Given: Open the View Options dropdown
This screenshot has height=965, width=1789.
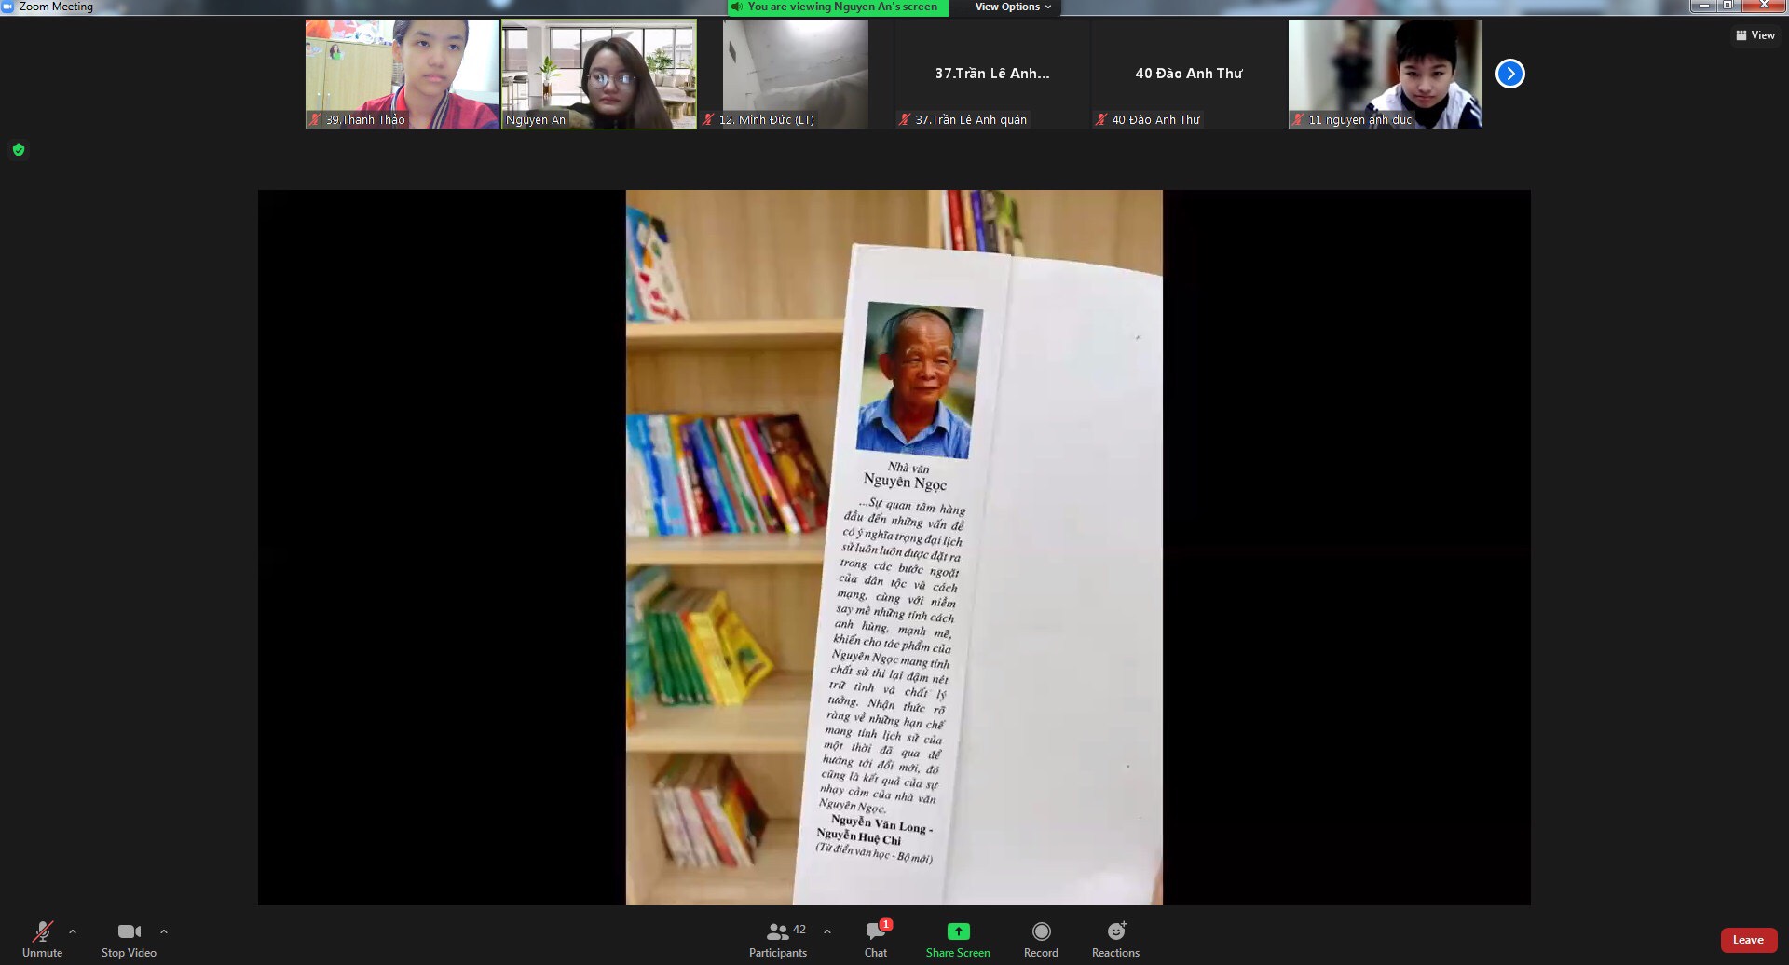Looking at the screenshot, I should click(x=1013, y=7).
